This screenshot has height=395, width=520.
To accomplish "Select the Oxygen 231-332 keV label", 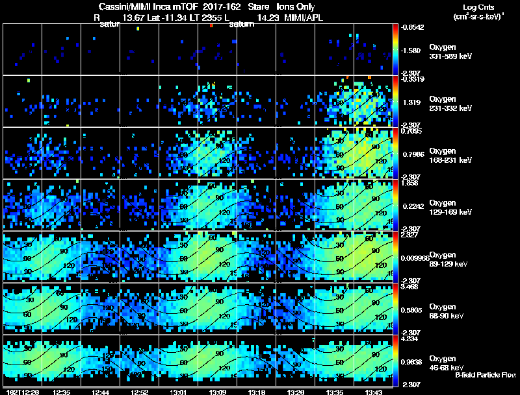I will click(x=450, y=104).
